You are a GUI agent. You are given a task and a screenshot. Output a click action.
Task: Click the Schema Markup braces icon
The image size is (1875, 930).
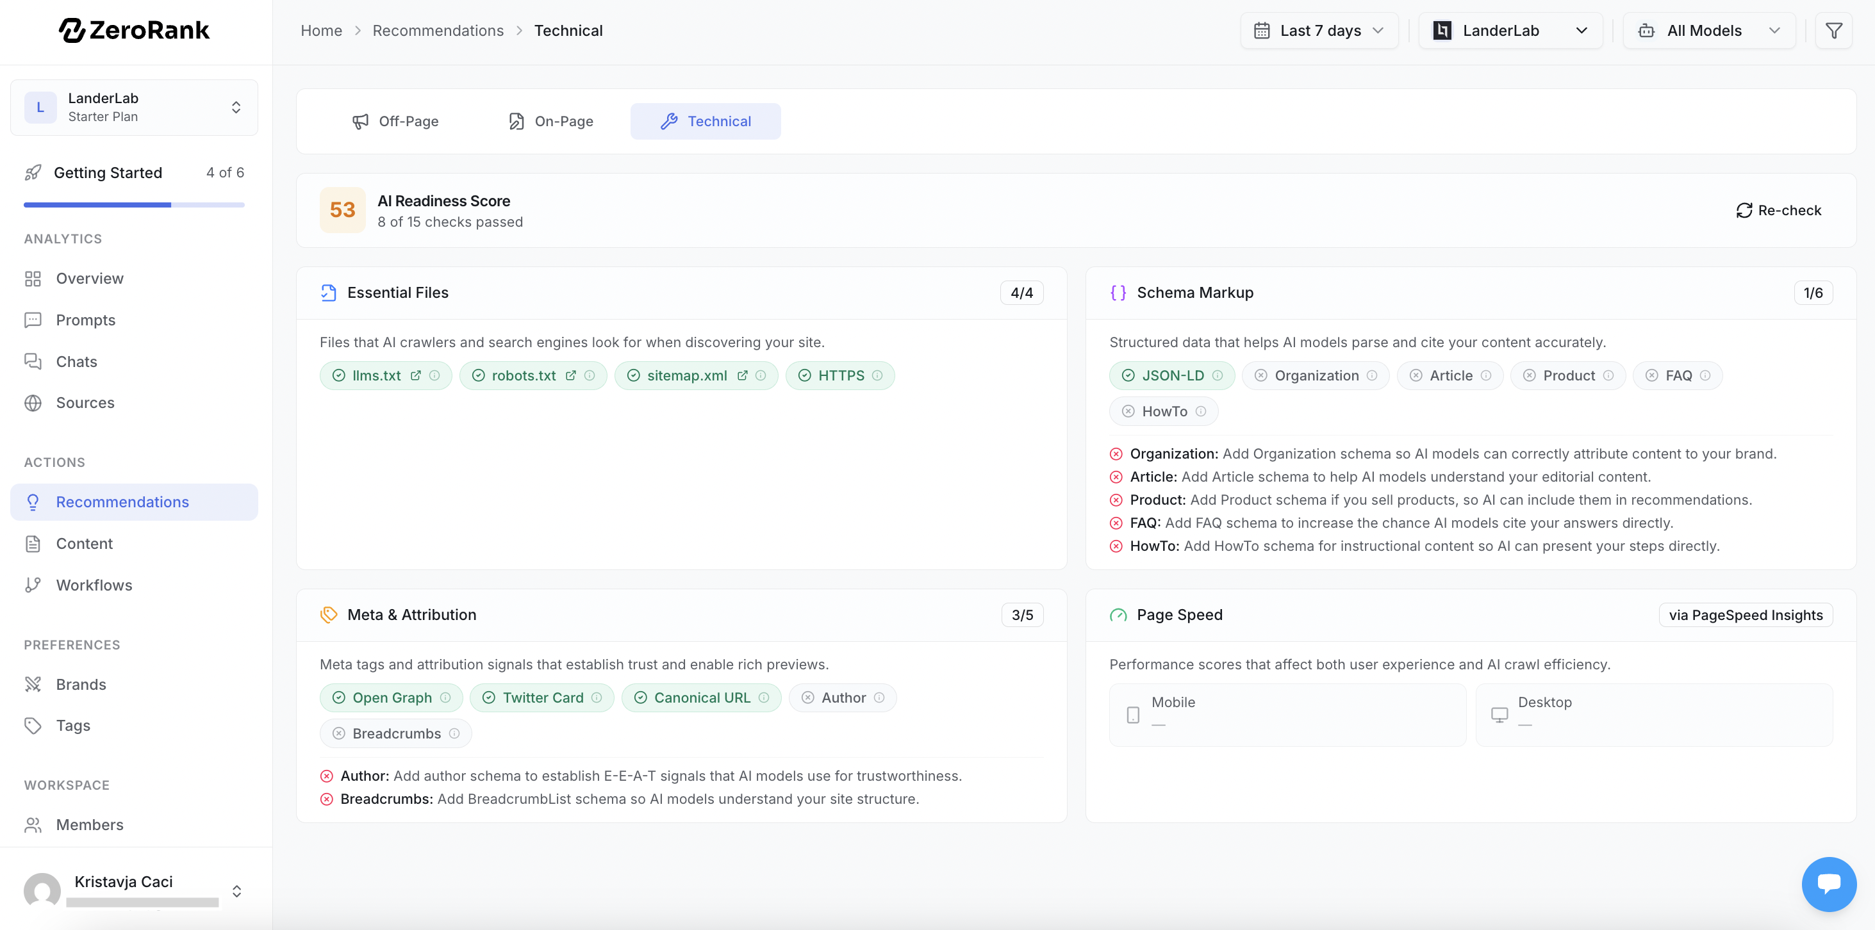pos(1118,293)
